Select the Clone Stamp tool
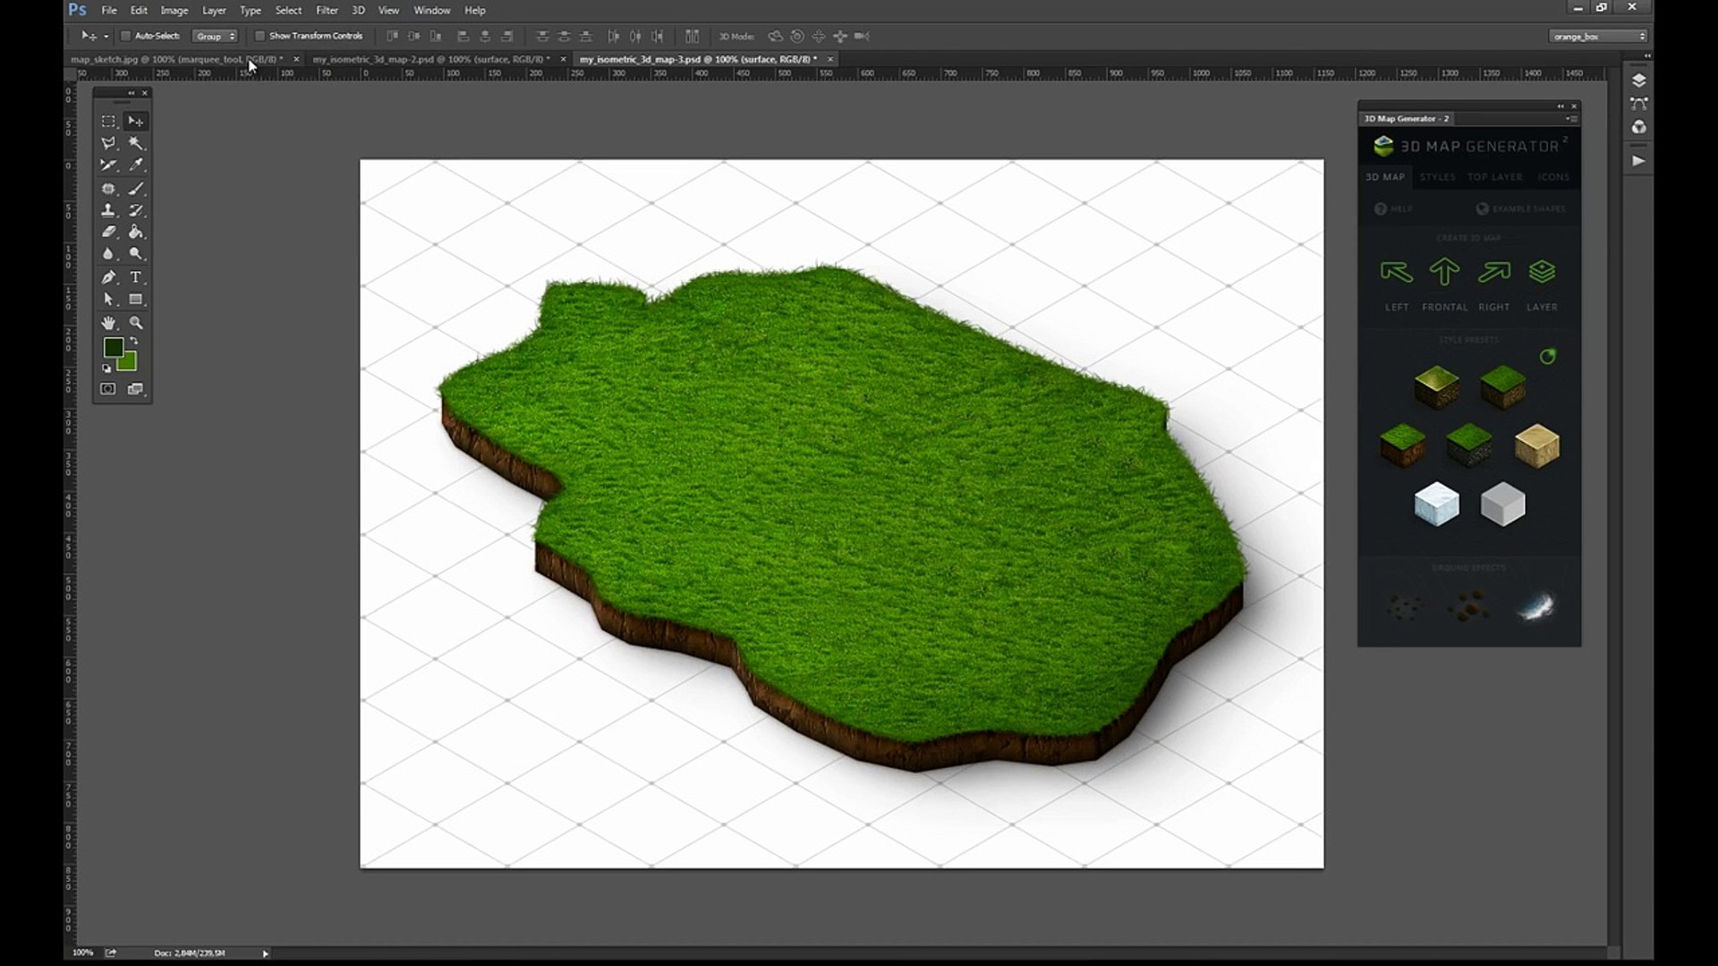This screenshot has height=966, width=1718. (x=108, y=211)
